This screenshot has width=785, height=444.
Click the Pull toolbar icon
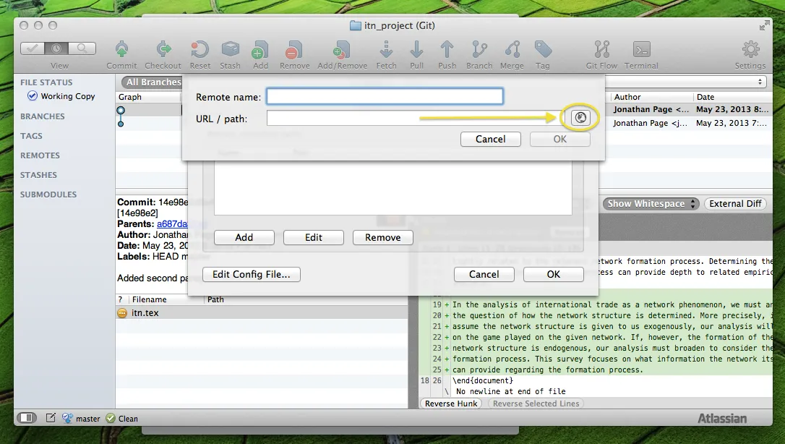pos(416,50)
